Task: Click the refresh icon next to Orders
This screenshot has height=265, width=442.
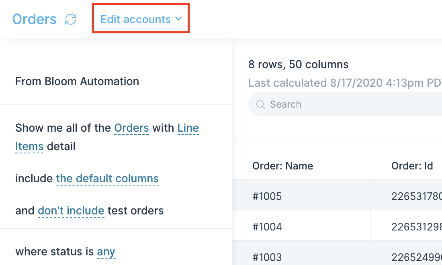Action: coord(71,19)
